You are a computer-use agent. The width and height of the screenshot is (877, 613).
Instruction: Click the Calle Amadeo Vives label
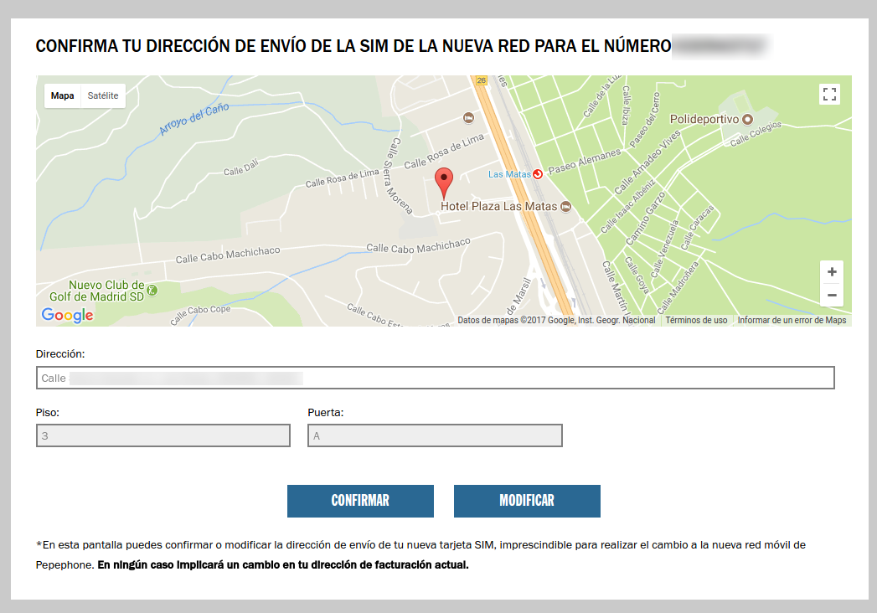[647, 162]
